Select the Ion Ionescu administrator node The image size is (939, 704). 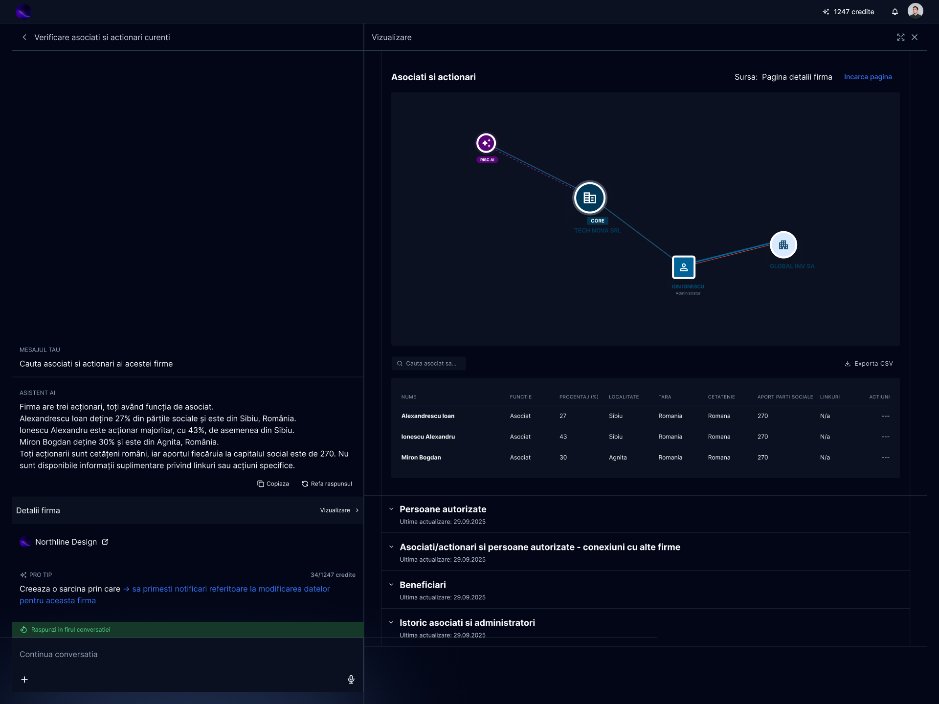click(683, 267)
